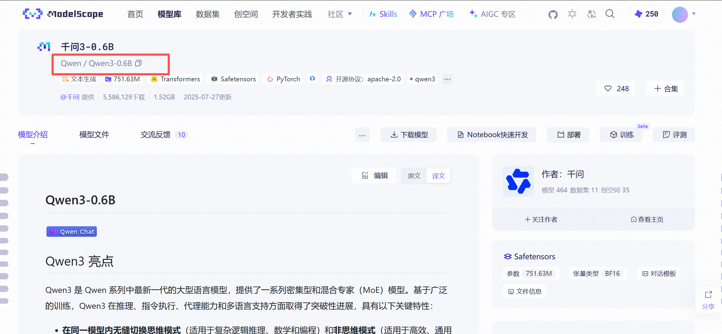Click the 1.52GB model size text
The width and height of the screenshot is (722, 334).
164,97
